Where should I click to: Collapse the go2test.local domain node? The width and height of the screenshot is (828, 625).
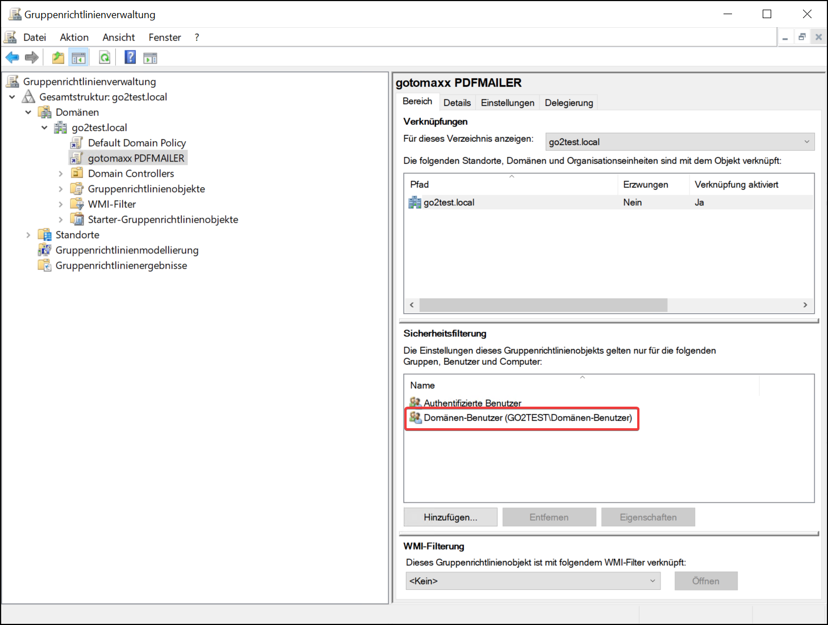44,128
